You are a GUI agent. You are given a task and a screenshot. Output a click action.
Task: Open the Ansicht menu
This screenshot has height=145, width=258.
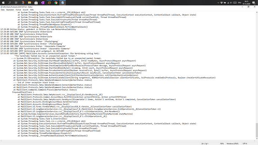tap(25, 10)
